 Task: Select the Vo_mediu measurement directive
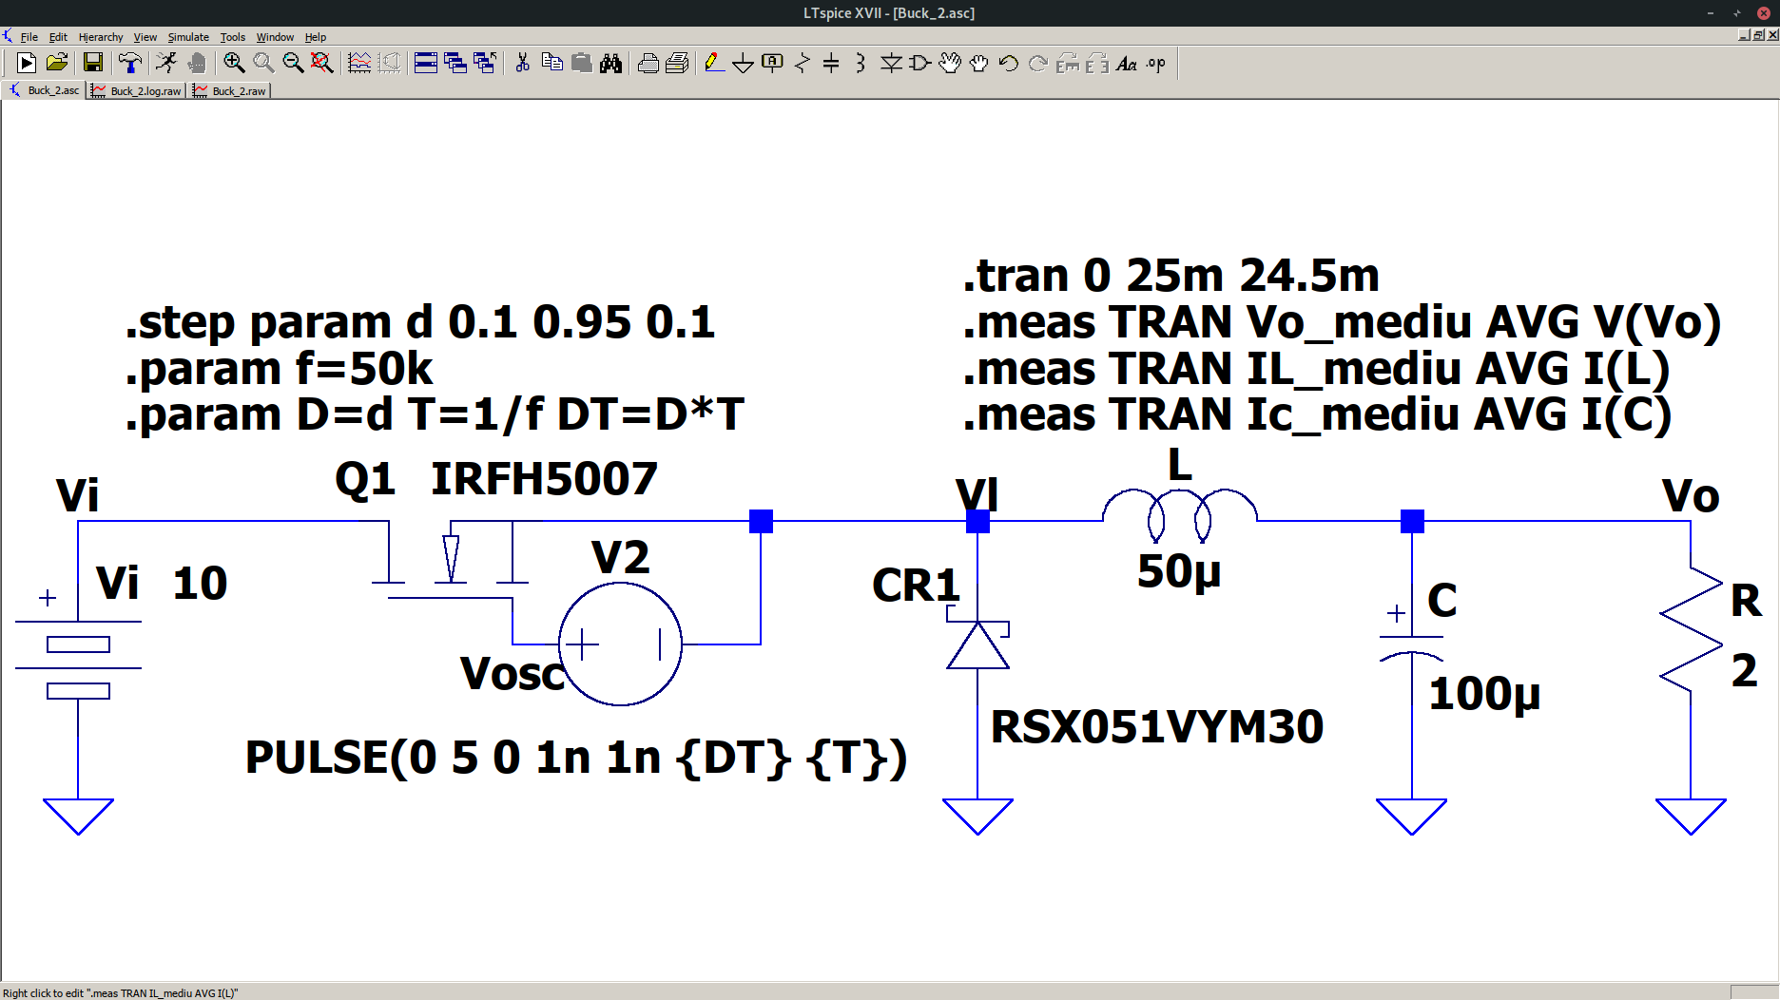(1342, 322)
